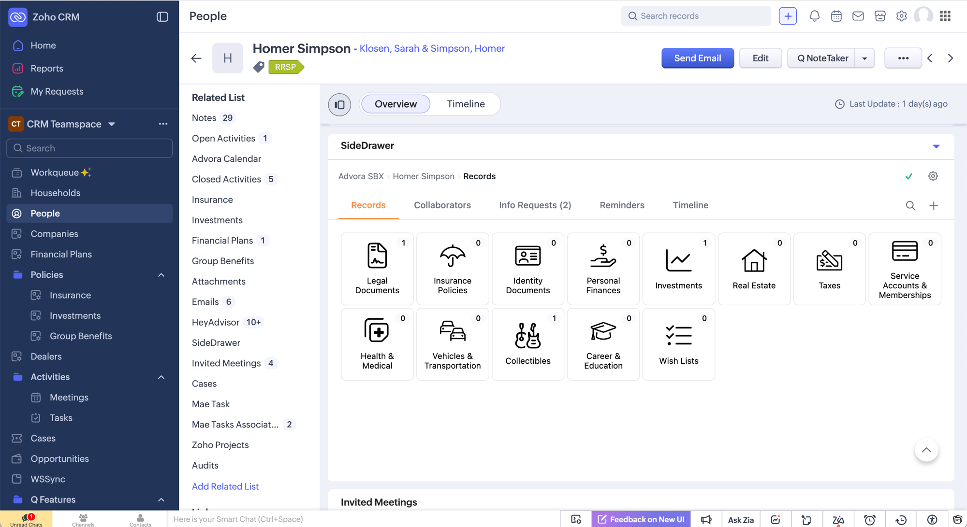
Task: Click the Send Email button
Action: (697, 58)
